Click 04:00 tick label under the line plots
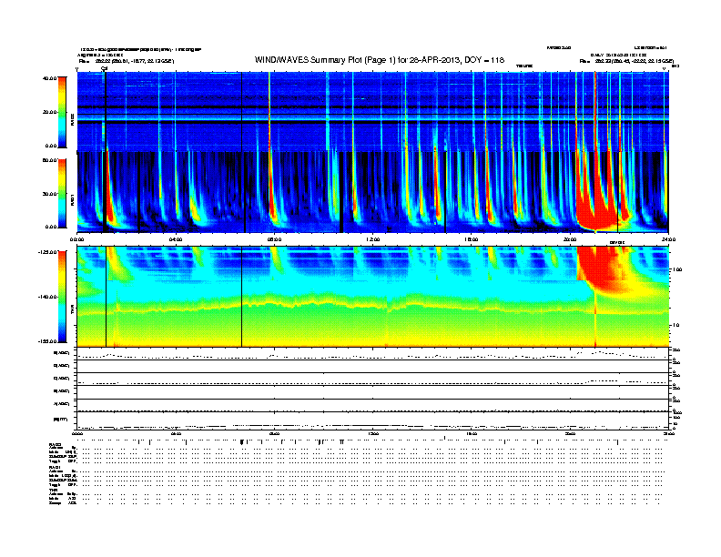721x557 pixels. tap(176, 434)
